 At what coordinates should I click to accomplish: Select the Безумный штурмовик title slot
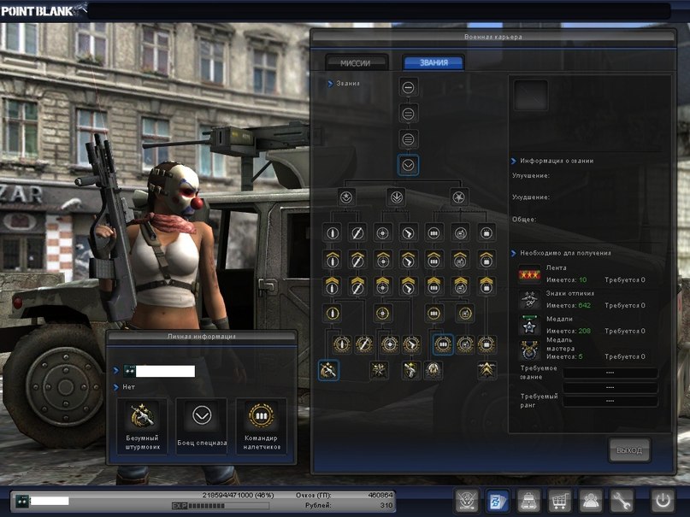141,425
